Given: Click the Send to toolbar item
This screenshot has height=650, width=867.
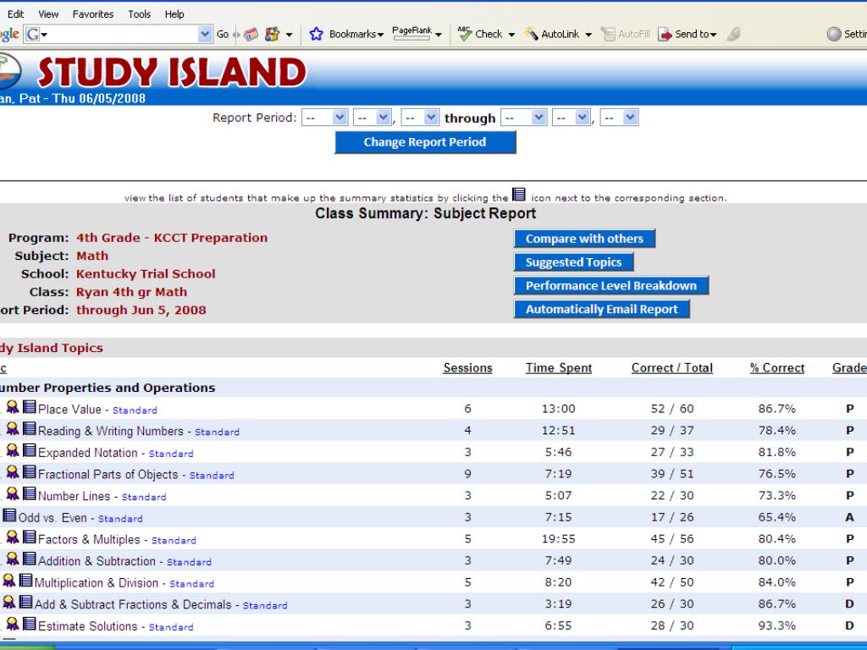Looking at the screenshot, I should point(688,34).
